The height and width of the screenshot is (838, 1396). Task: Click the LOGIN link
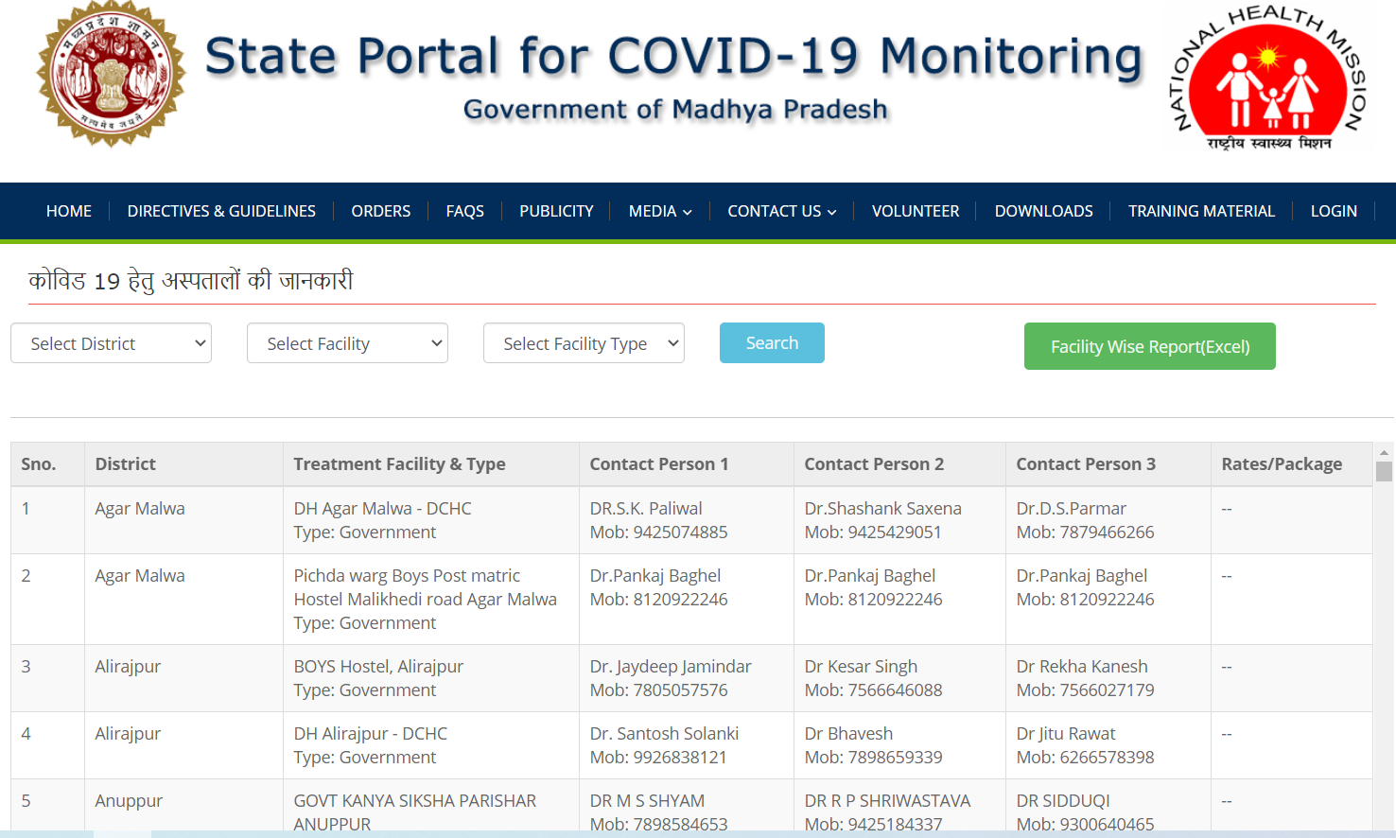pos(1334,211)
